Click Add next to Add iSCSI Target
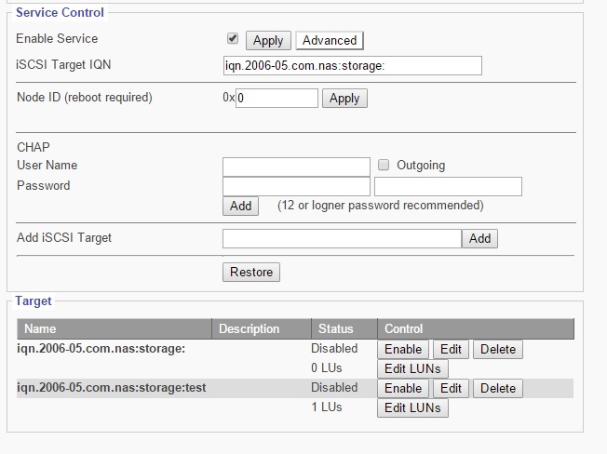Image resolution: width=607 pixels, height=454 pixels. click(x=479, y=238)
